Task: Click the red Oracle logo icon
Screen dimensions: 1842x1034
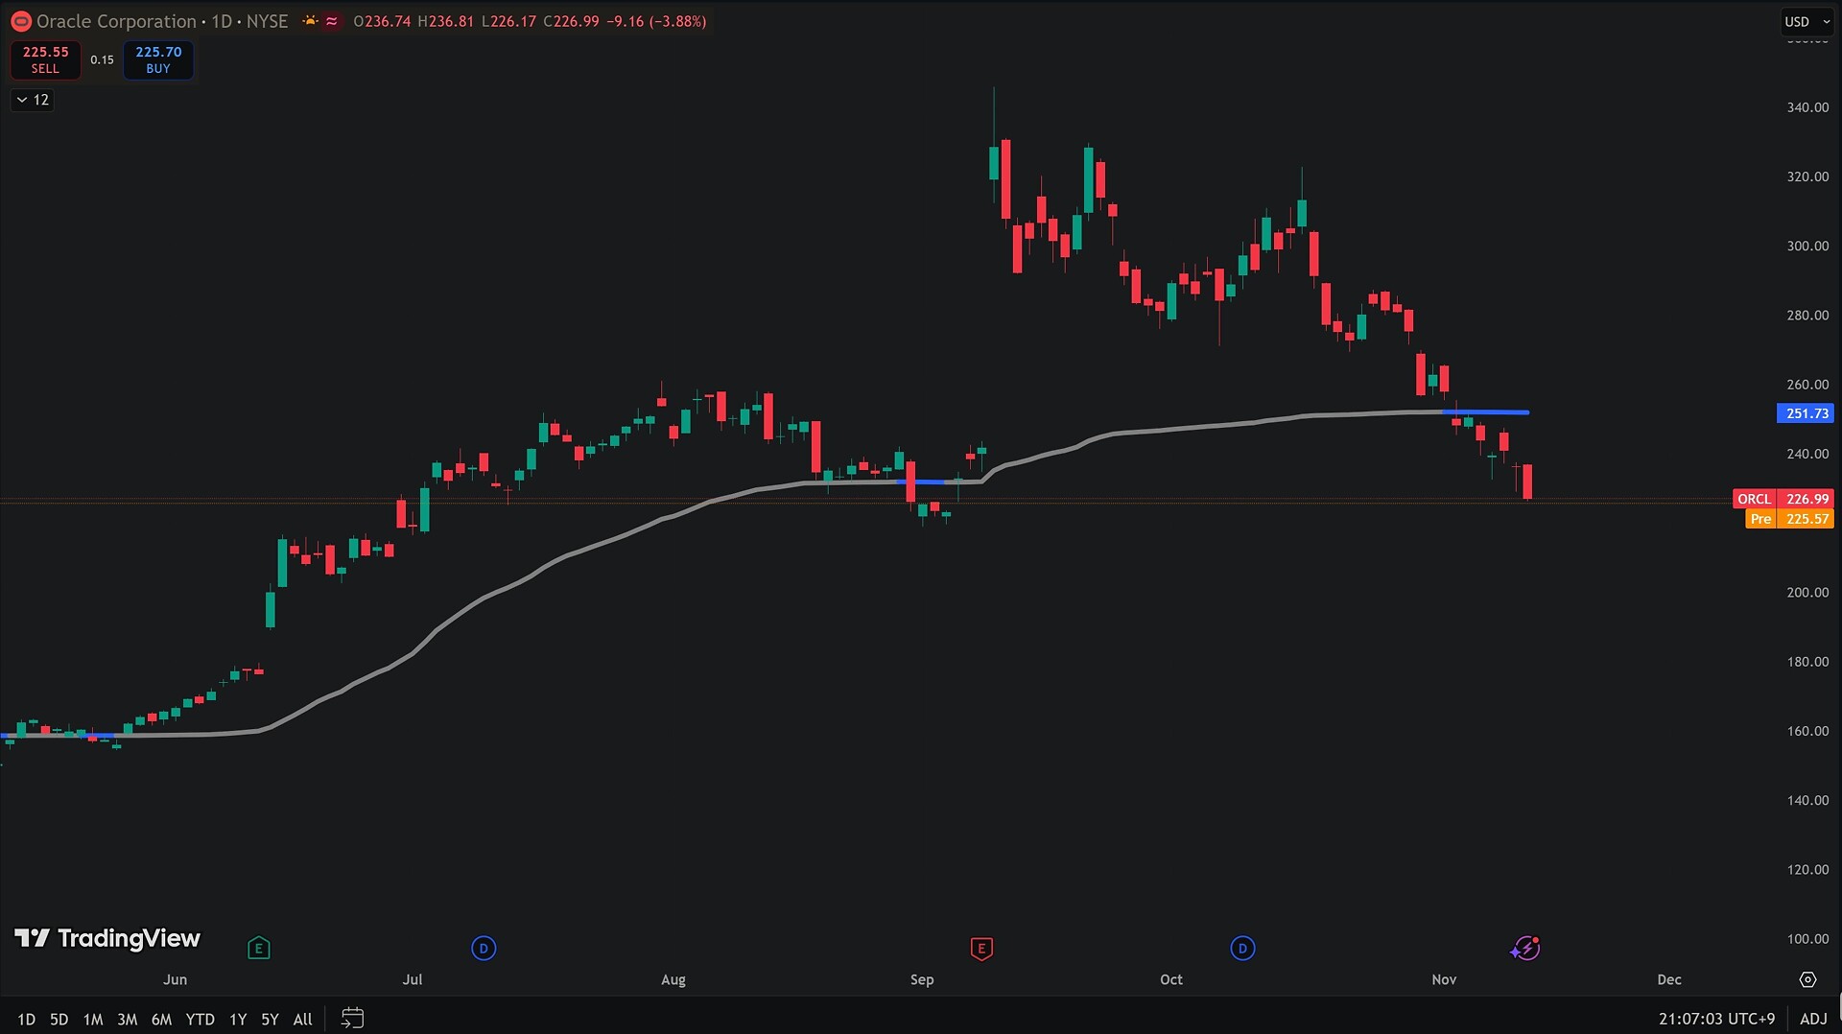Action: tap(20, 21)
